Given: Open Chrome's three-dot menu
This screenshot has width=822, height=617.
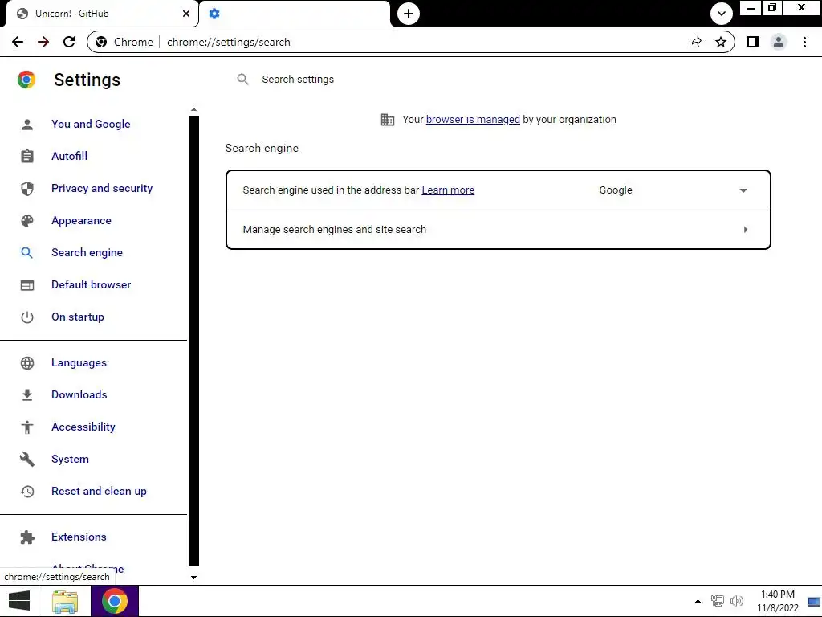Looking at the screenshot, I should (x=804, y=42).
